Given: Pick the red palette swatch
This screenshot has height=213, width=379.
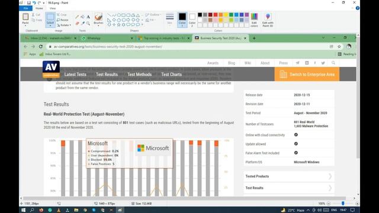Looking at the screenshot, I should pyautogui.click(x=216, y=15).
